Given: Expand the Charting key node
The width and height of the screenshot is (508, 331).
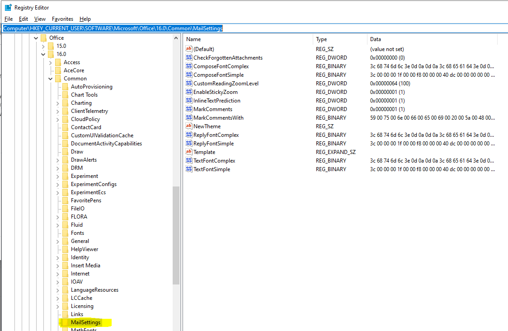Looking at the screenshot, I should (x=58, y=103).
